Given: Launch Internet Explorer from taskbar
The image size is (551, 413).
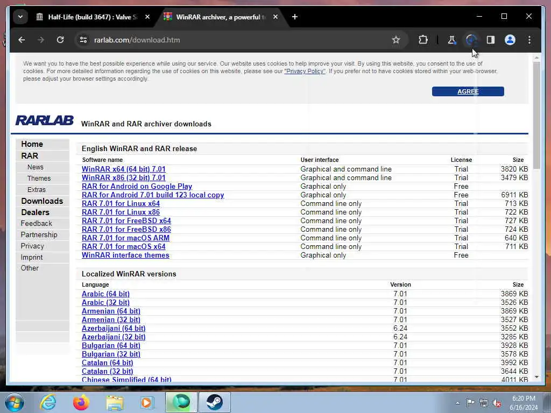Looking at the screenshot, I should (48, 402).
